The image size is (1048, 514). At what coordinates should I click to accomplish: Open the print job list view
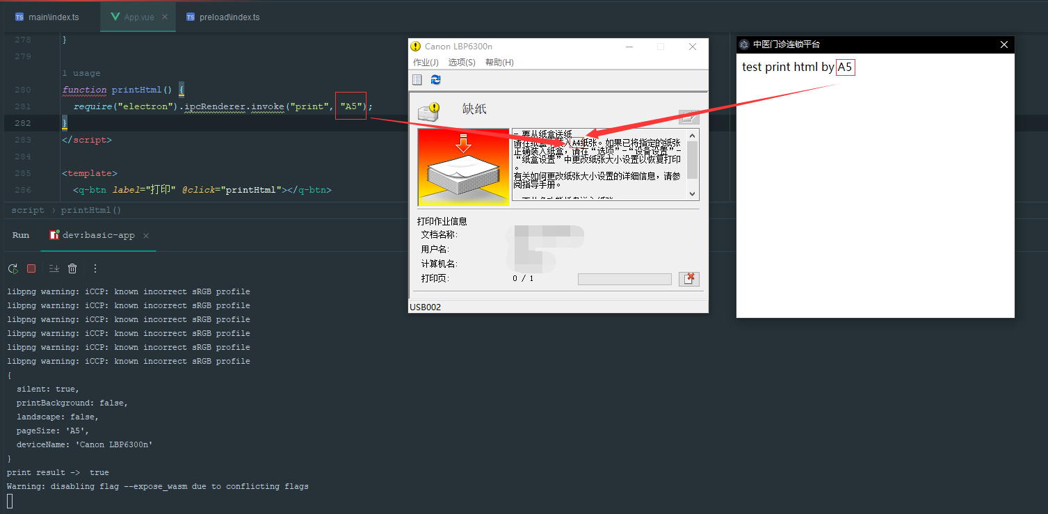[x=417, y=79]
